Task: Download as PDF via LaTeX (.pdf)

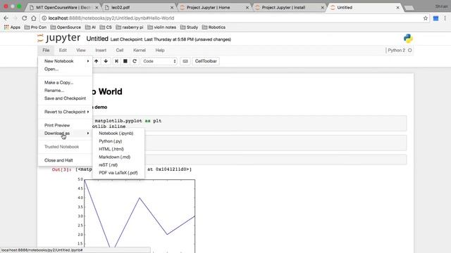Action: (118, 173)
